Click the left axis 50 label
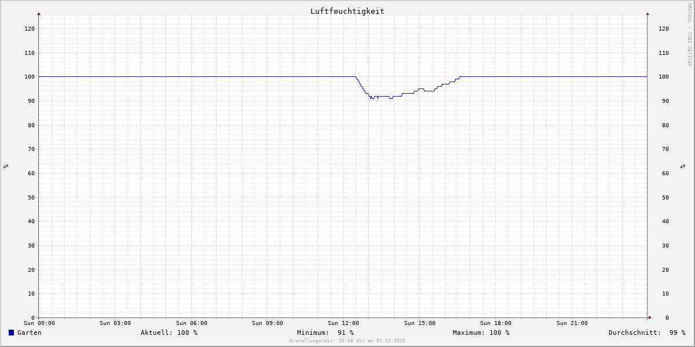The height and width of the screenshot is (347, 695). pyautogui.click(x=31, y=197)
